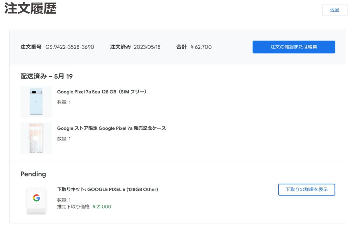Select the Pixel 7a Sea phone thumbnail
This screenshot has width=353, height=227.
point(36,102)
